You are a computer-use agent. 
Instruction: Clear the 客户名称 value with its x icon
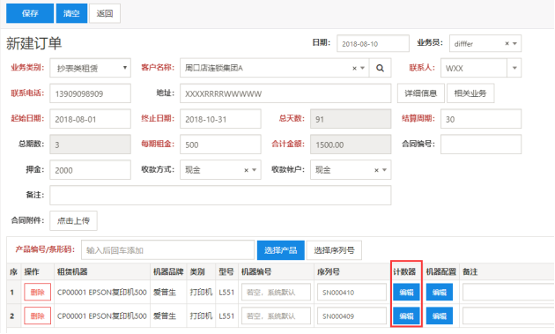pos(354,69)
